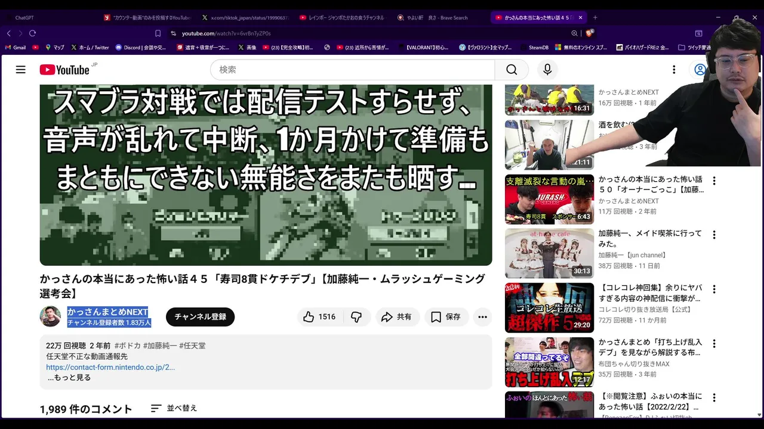Open the マップ bookmark
Viewport: 764px width, 429px height.
tap(54, 48)
